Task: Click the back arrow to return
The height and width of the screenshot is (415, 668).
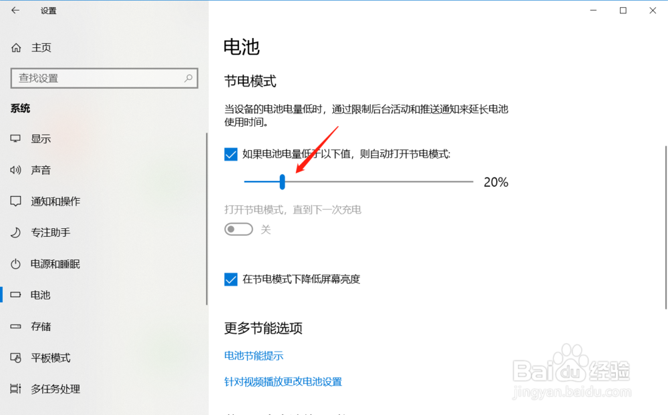Action: 15,11
